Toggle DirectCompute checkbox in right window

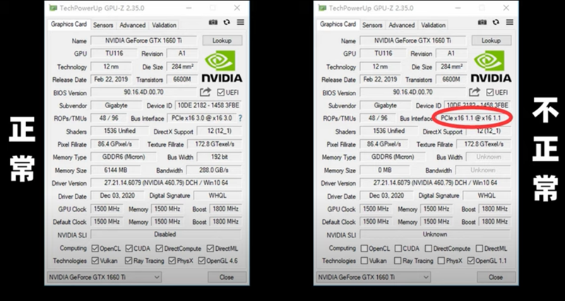429,249
